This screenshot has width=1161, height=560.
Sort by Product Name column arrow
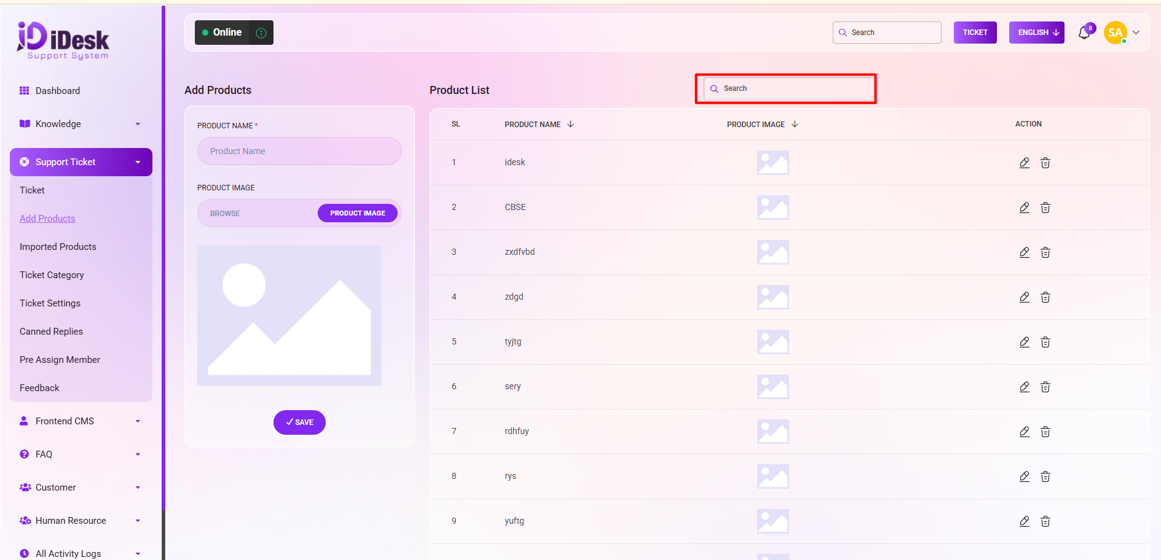[x=570, y=124]
